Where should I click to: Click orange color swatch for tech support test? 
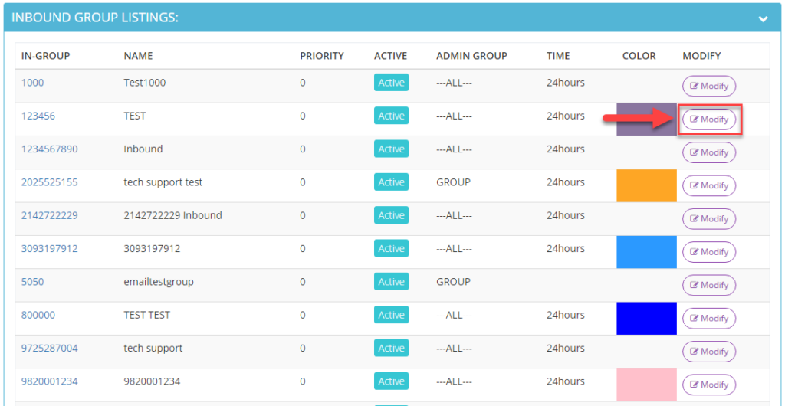pos(646,185)
